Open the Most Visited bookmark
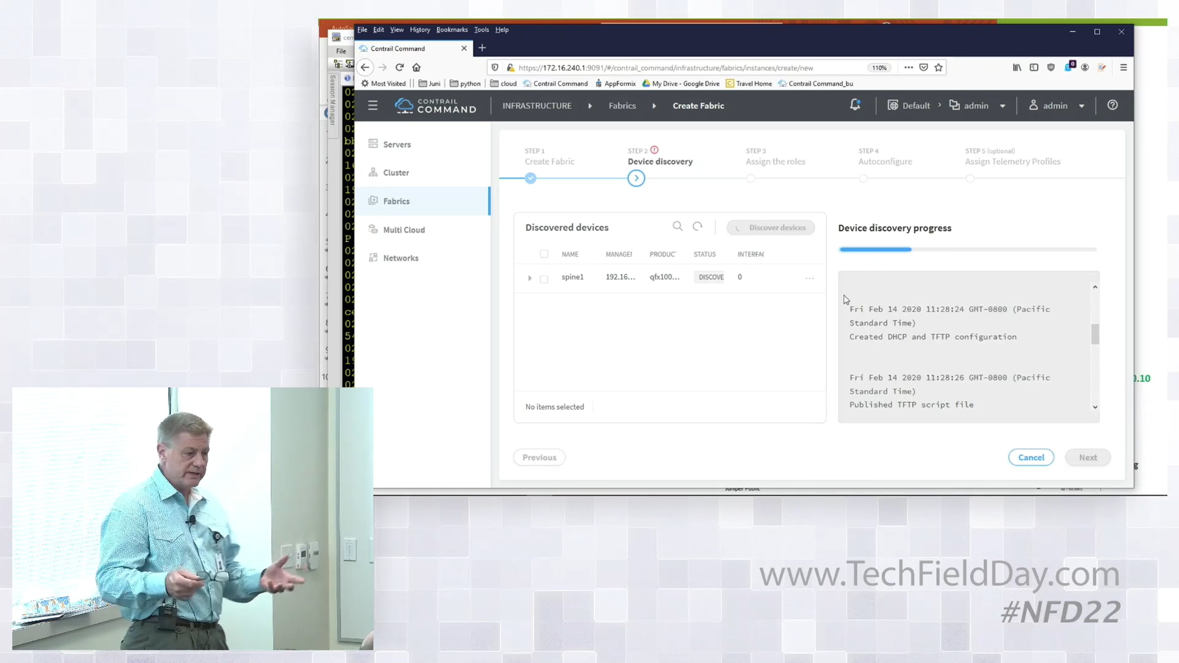The height and width of the screenshot is (663, 1179). click(383, 83)
